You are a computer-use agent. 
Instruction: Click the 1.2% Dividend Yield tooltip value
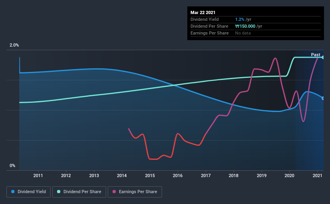coord(240,19)
